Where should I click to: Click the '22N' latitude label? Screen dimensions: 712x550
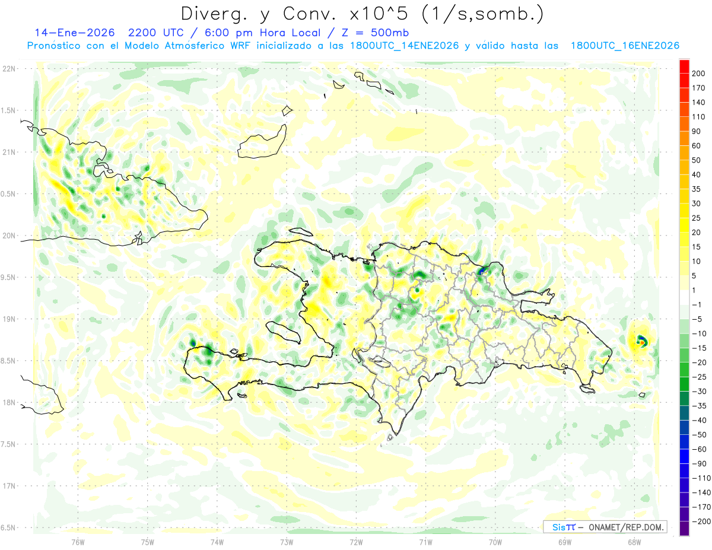point(9,69)
